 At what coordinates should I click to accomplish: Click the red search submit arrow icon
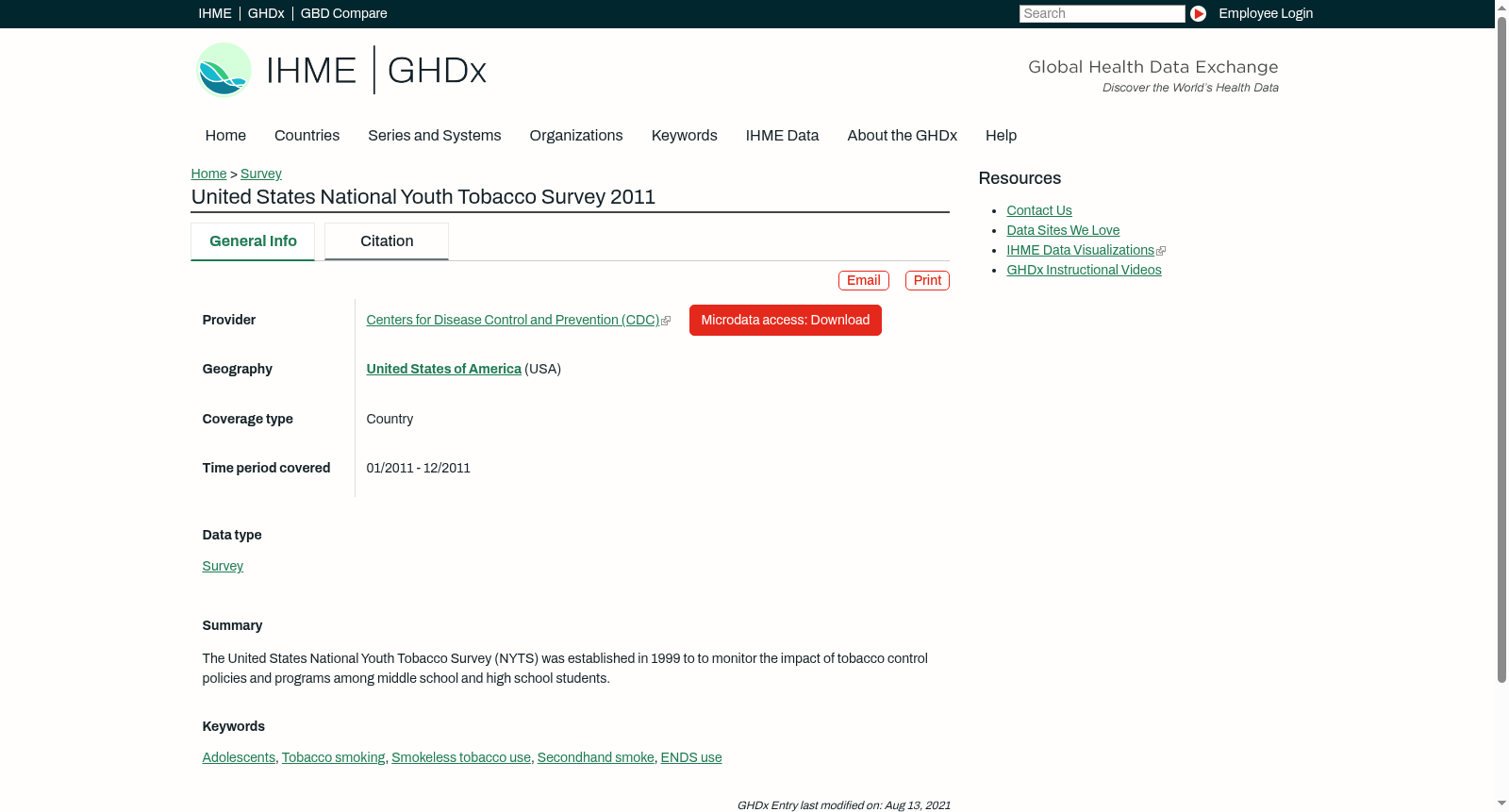[x=1198, y=13]
